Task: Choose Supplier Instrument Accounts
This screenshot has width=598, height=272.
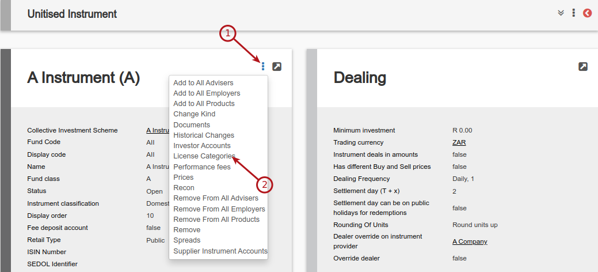Action: pyautogui.click(x=220, y=251)
